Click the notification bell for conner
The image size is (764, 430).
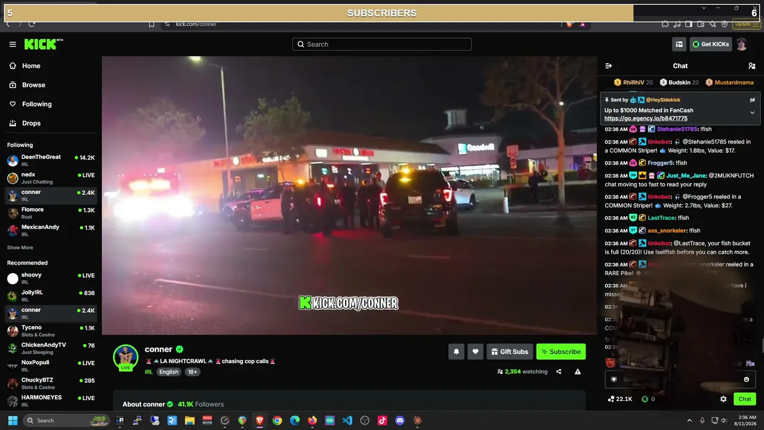(456, 352)
